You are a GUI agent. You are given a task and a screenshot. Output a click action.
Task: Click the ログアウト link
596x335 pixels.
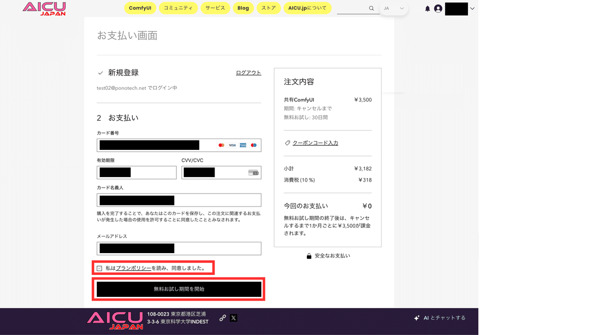pyautogui.click(x=248, y=72)
